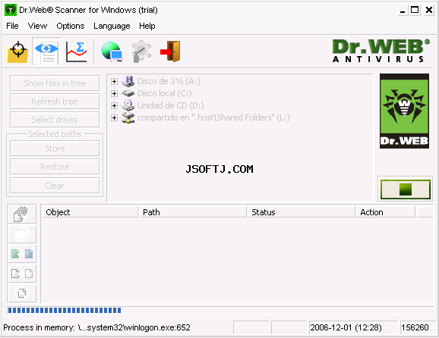The width and height of the screenshot is (439, 338).
Task: Click the move file icon beside list
Action: (x=22, y=273)
